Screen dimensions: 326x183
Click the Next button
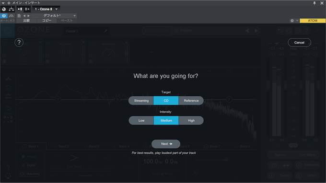pyautogui.click(x=166, y=144)
